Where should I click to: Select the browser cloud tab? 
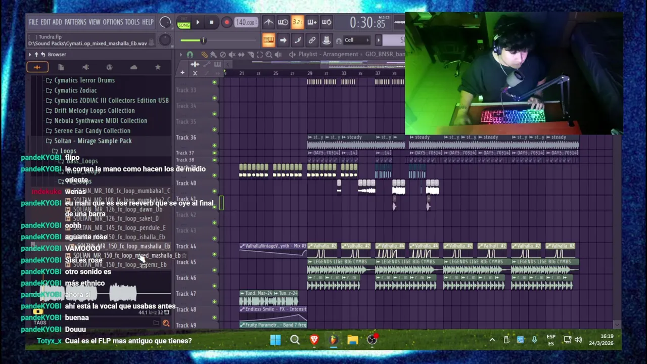pos(133,67)
